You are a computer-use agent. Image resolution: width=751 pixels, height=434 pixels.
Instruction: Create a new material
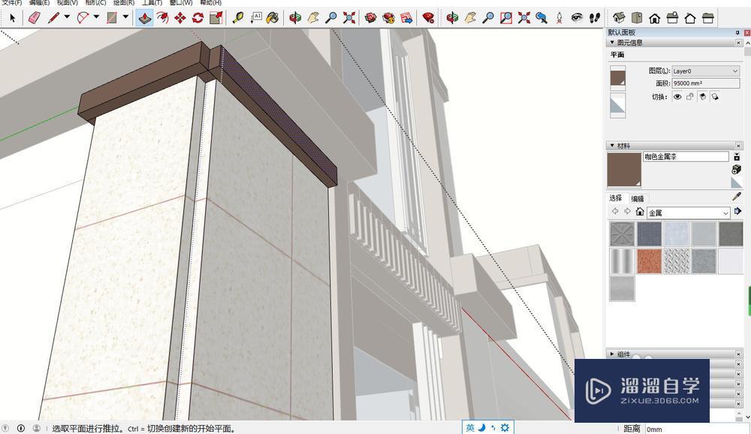pos(737,170)
